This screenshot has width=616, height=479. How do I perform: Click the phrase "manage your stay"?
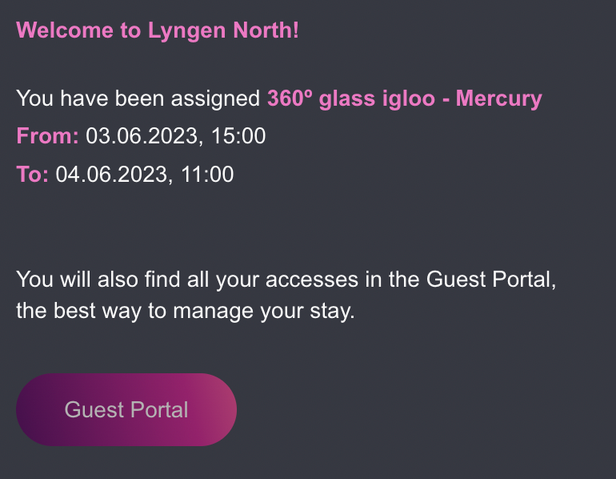pos(263,311)
